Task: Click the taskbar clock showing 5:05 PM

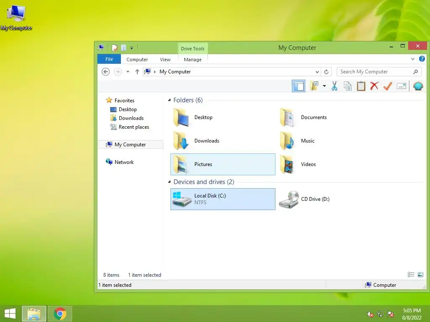Action: tap(412, 314)
